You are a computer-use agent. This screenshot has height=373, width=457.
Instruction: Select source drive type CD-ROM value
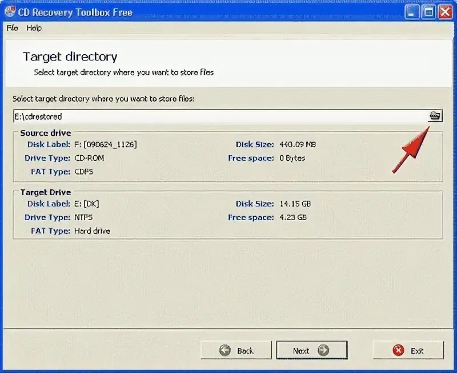89,158
